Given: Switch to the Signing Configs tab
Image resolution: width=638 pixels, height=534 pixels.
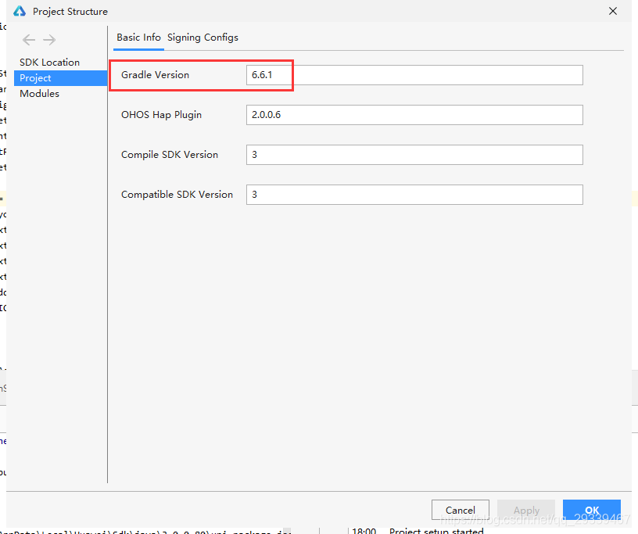Looking at the screenshot, I should click(x=203, y=38).
